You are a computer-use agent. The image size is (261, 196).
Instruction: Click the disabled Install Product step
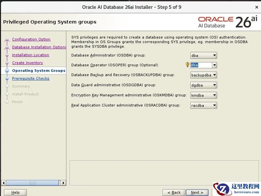pos(25,94)
